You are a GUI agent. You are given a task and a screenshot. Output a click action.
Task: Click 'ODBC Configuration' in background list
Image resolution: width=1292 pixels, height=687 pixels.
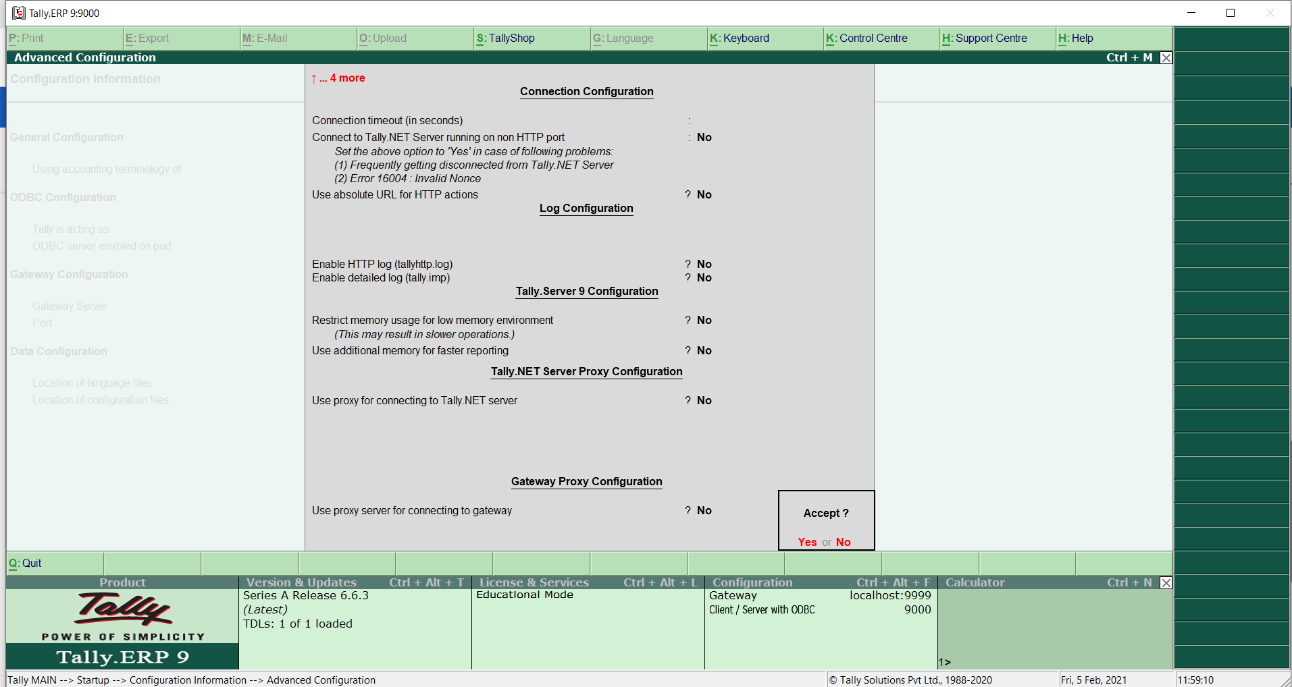point(63,197)
